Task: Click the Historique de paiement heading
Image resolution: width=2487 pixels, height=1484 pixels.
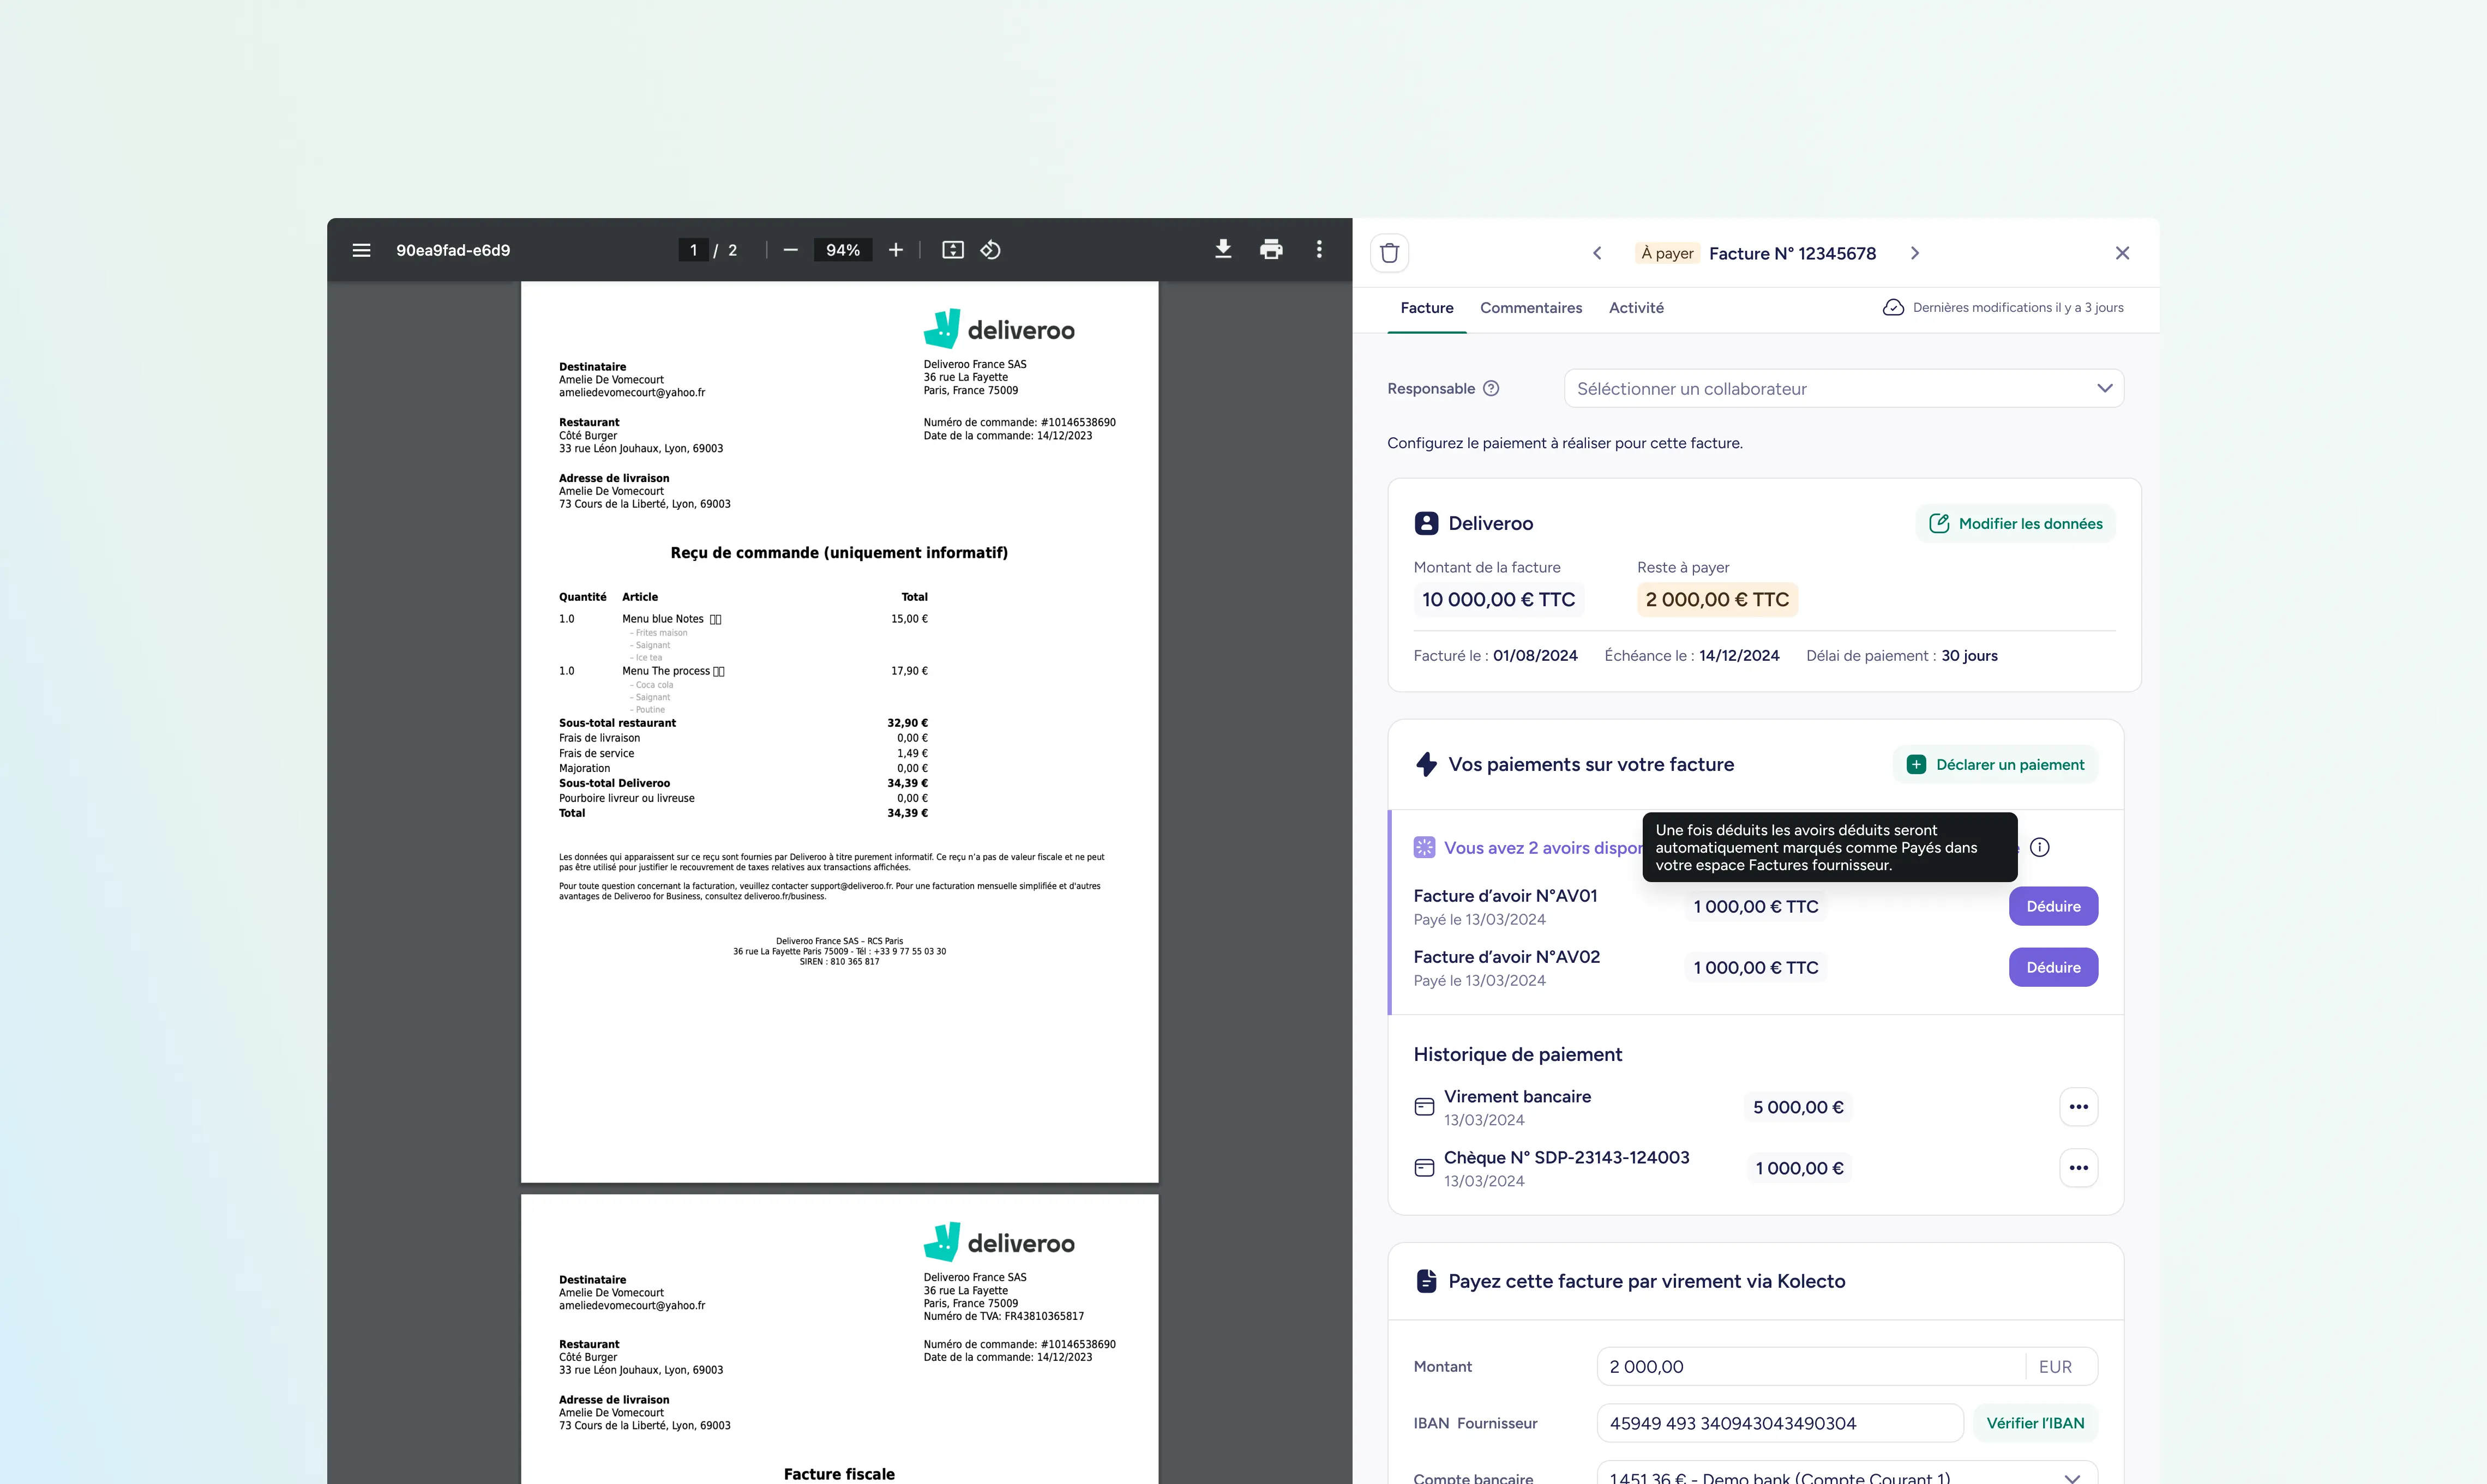Action: [1517, 1055]
